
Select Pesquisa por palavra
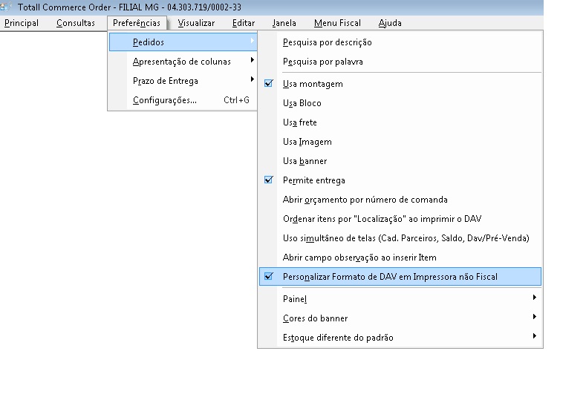(400, 62)
